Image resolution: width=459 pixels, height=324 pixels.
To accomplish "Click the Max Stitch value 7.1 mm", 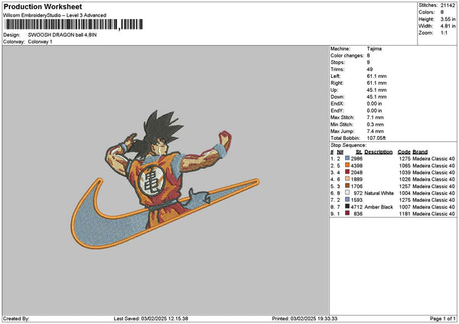I will tap(376, 118).
